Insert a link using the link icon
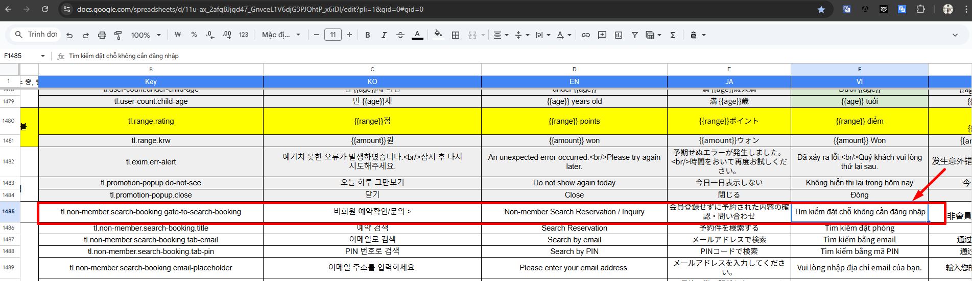 point(586,35)
